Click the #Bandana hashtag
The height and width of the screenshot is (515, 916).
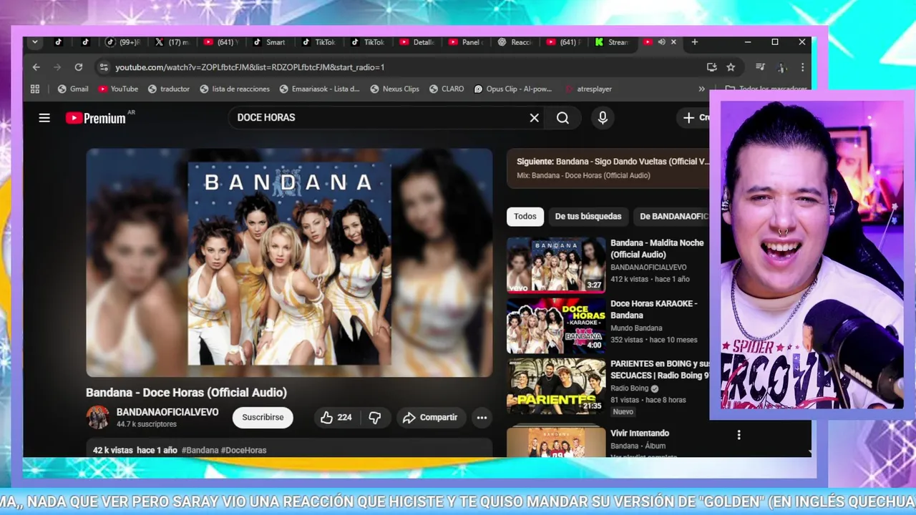tap(200, 451)
